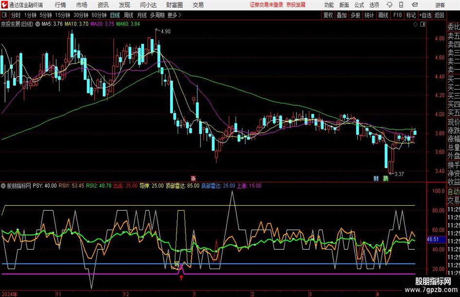Image resolution: width=460 pixels, height=297 pixels.
Task: Open the 公式 menu
Action: 359,5
